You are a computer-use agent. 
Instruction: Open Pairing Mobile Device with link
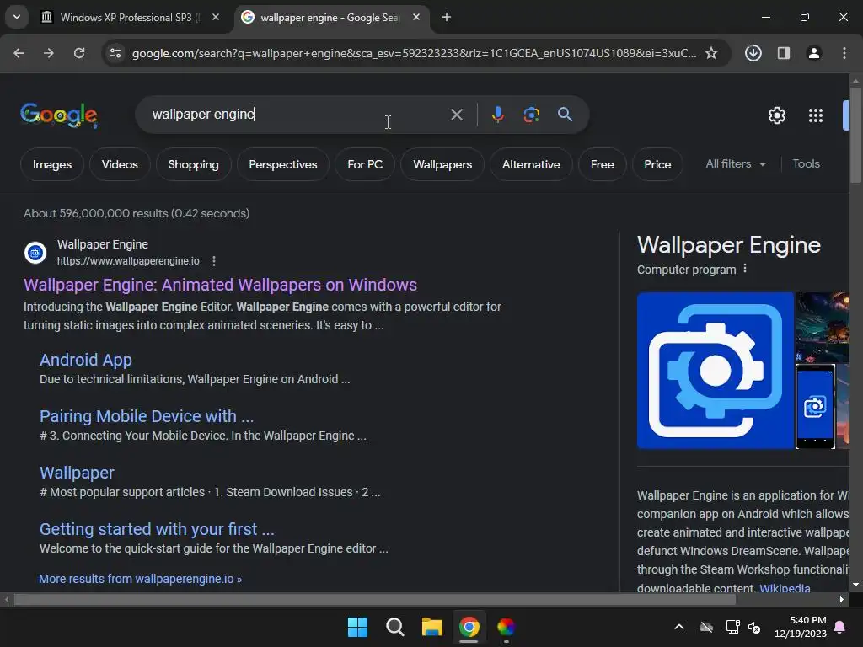[147, 416]
